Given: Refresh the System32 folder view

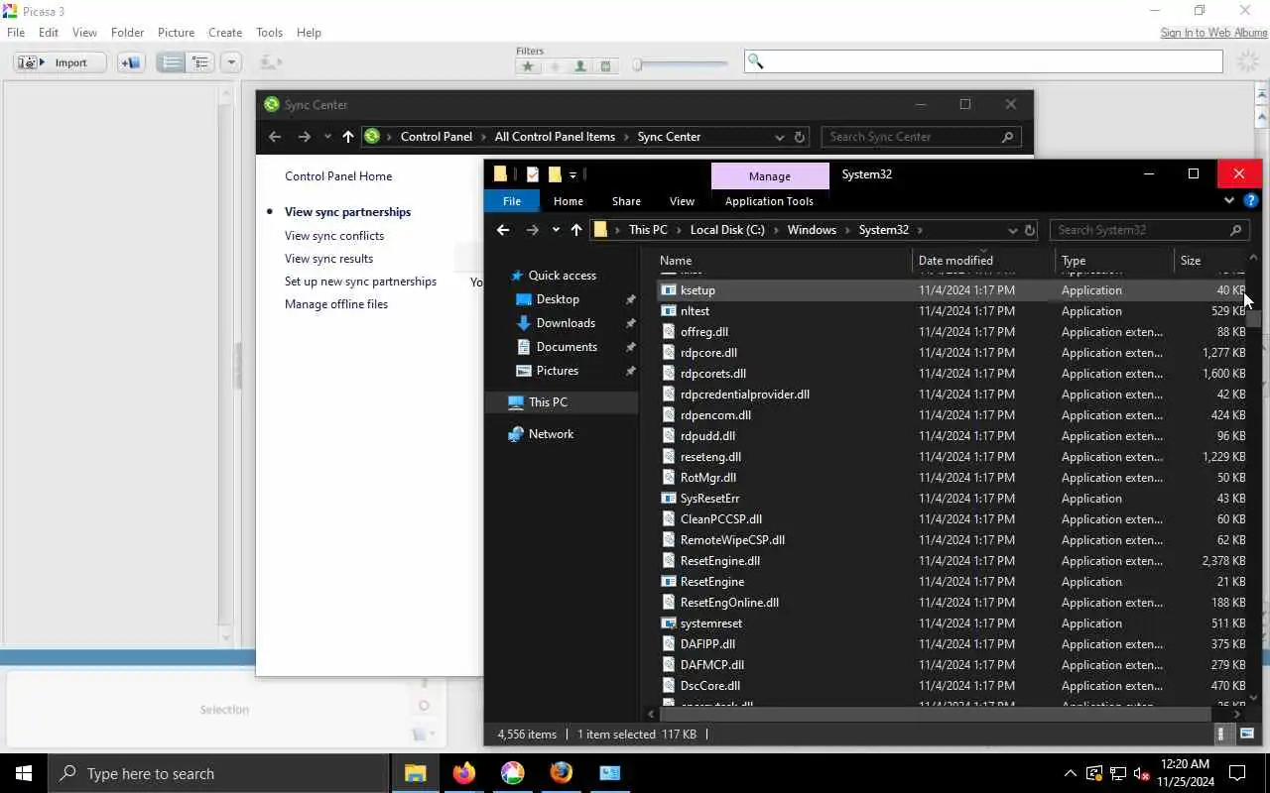Looking at the screenshot, I should (1030, 230).
